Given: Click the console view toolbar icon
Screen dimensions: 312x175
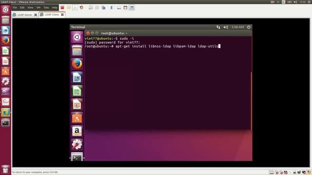Looking at the screenshot, I should 132,8.
